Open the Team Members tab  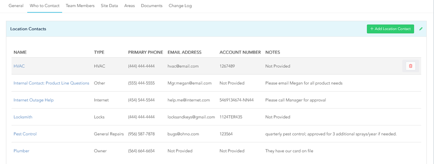pos(80,5)
